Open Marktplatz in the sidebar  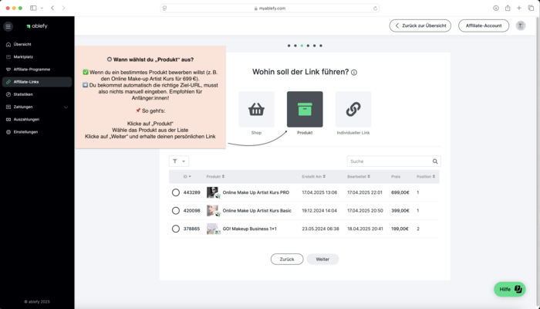click(x=23, y=56)
